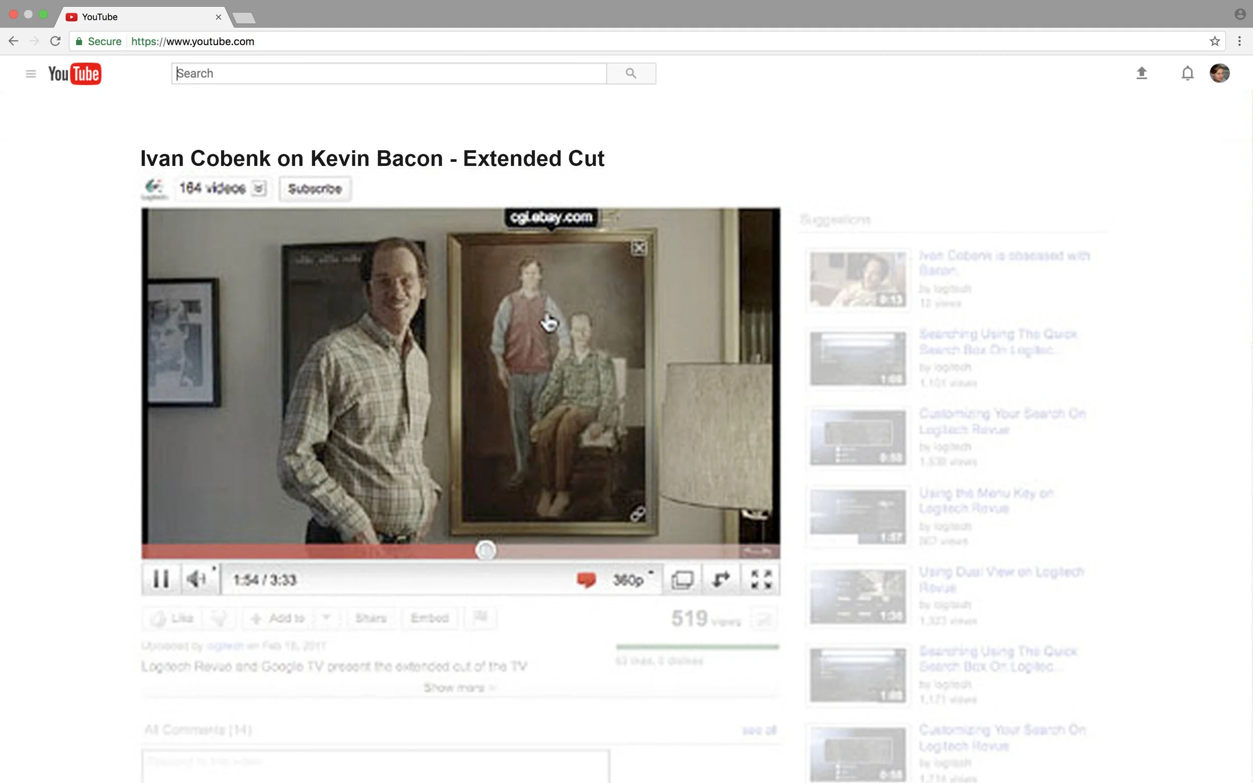Expand the 164 videos dropdown
1253x783 pixels.
click(x=259, y=188)
